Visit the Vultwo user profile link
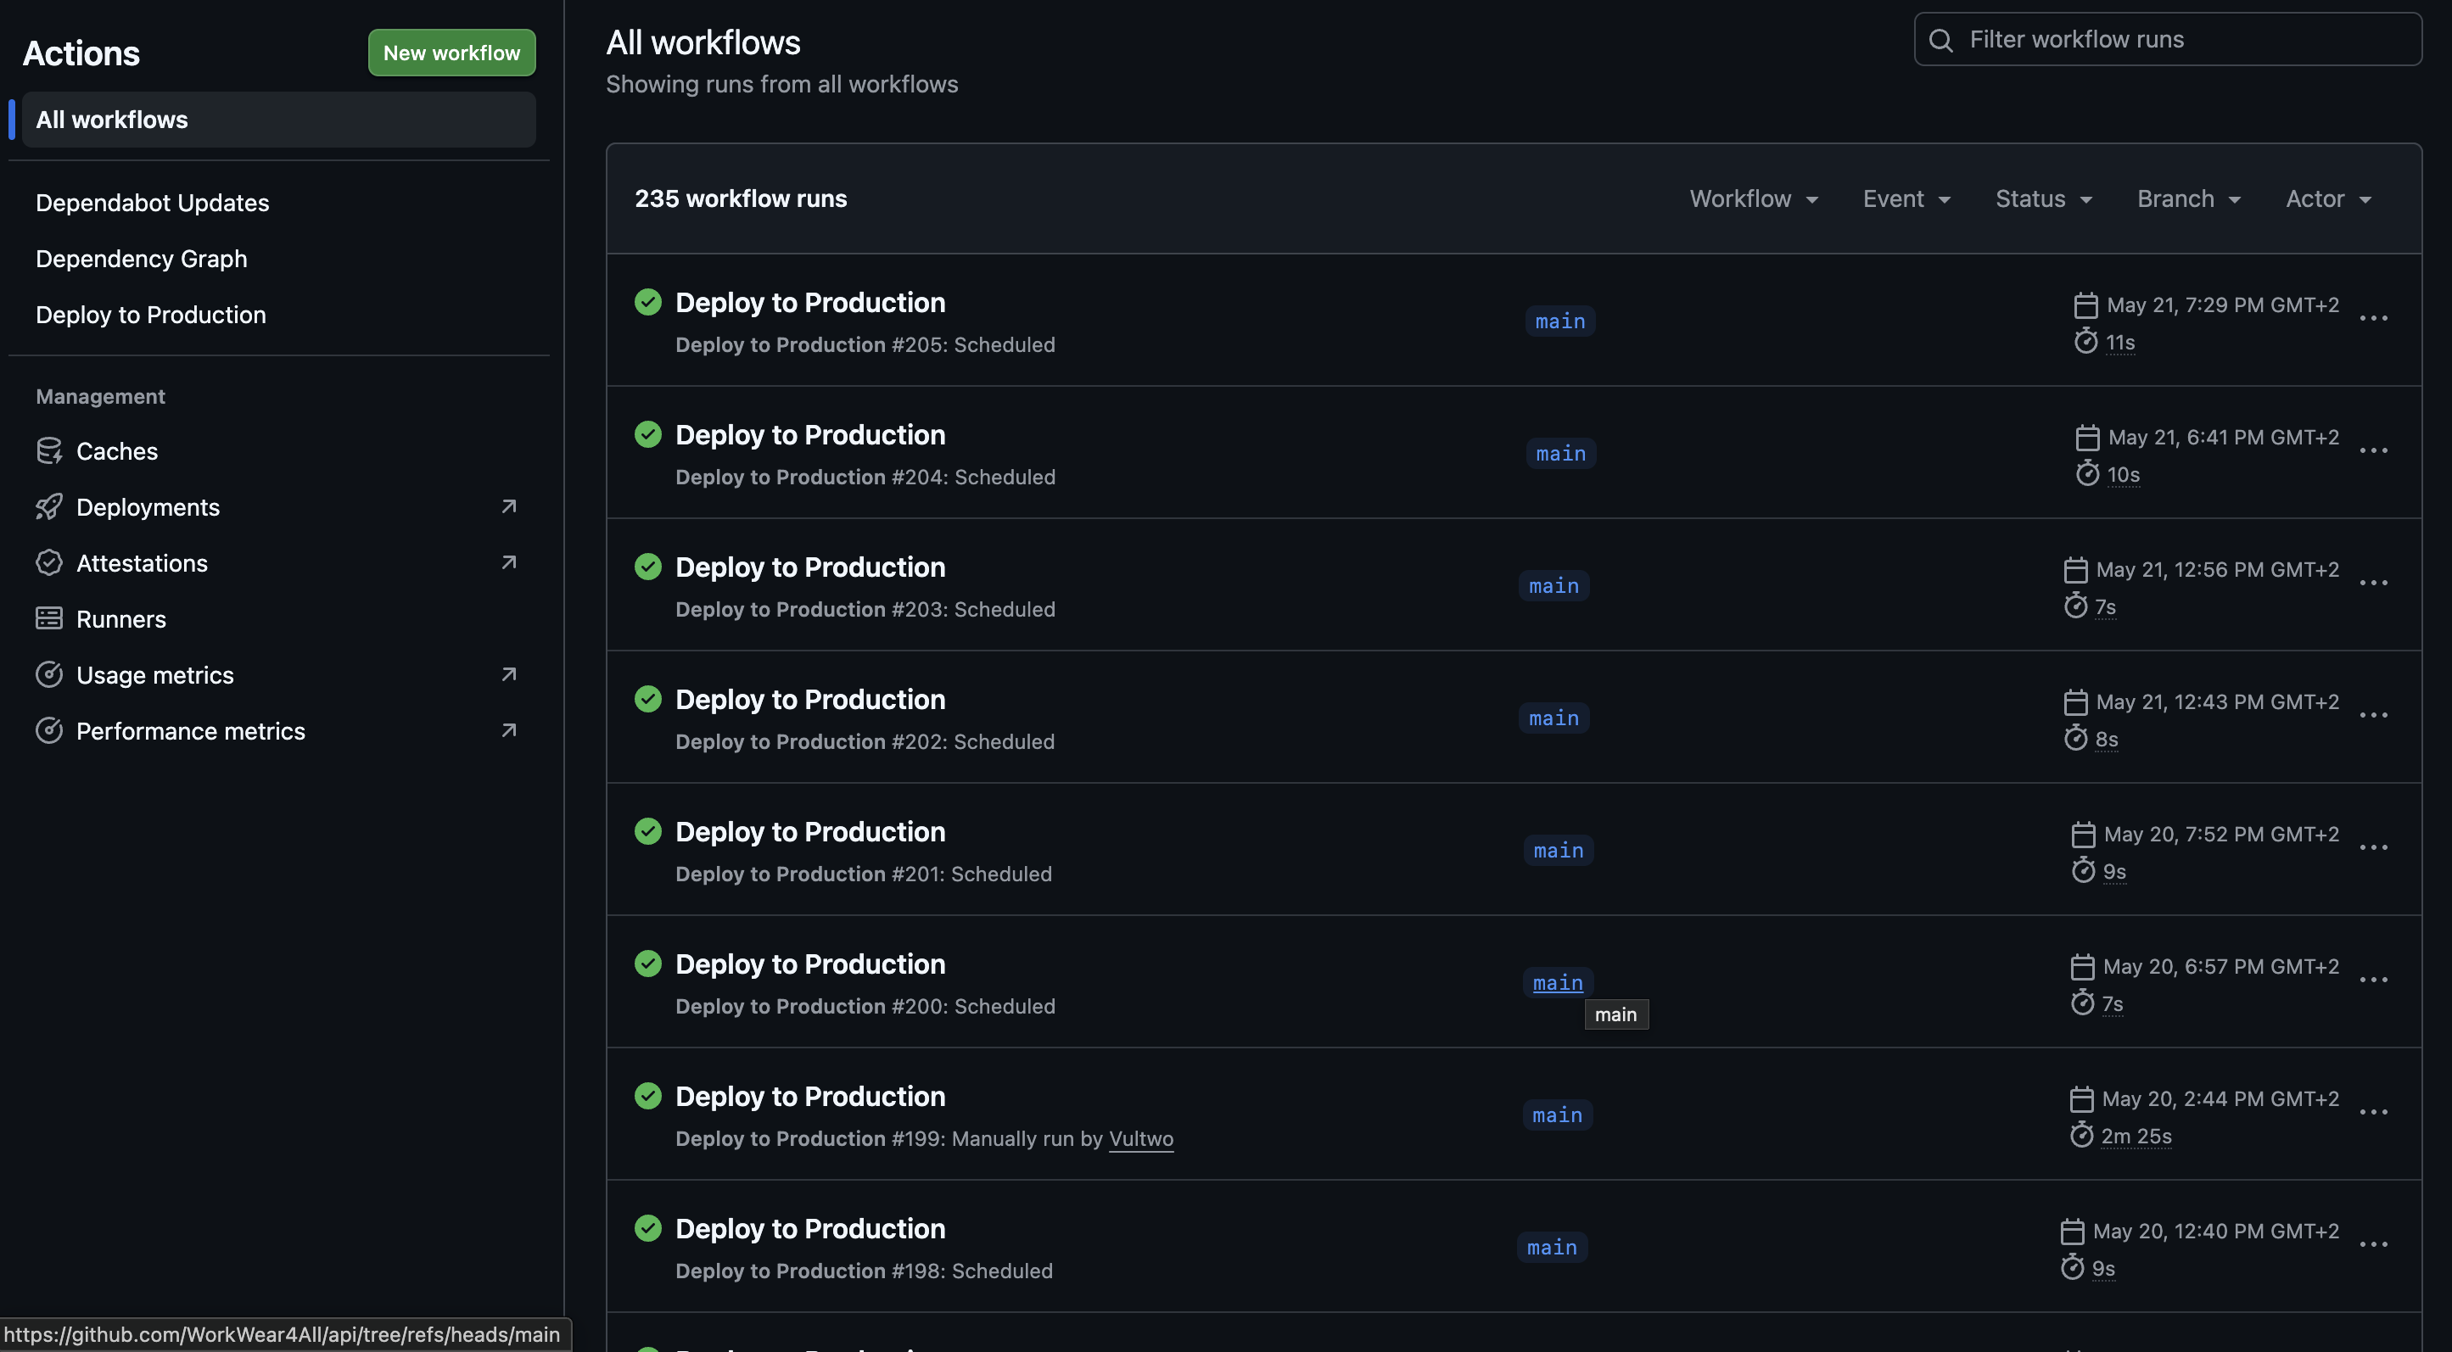The height and width of the screenshot is (1352, 2452). click(x=1141, y=1139)
